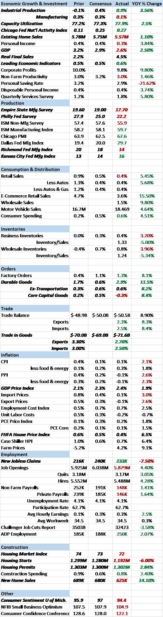Screen dimensions: 163x617
Task: Select the 122.1 actual value cell
Action: pyautogui.click(x=122, y=614)
